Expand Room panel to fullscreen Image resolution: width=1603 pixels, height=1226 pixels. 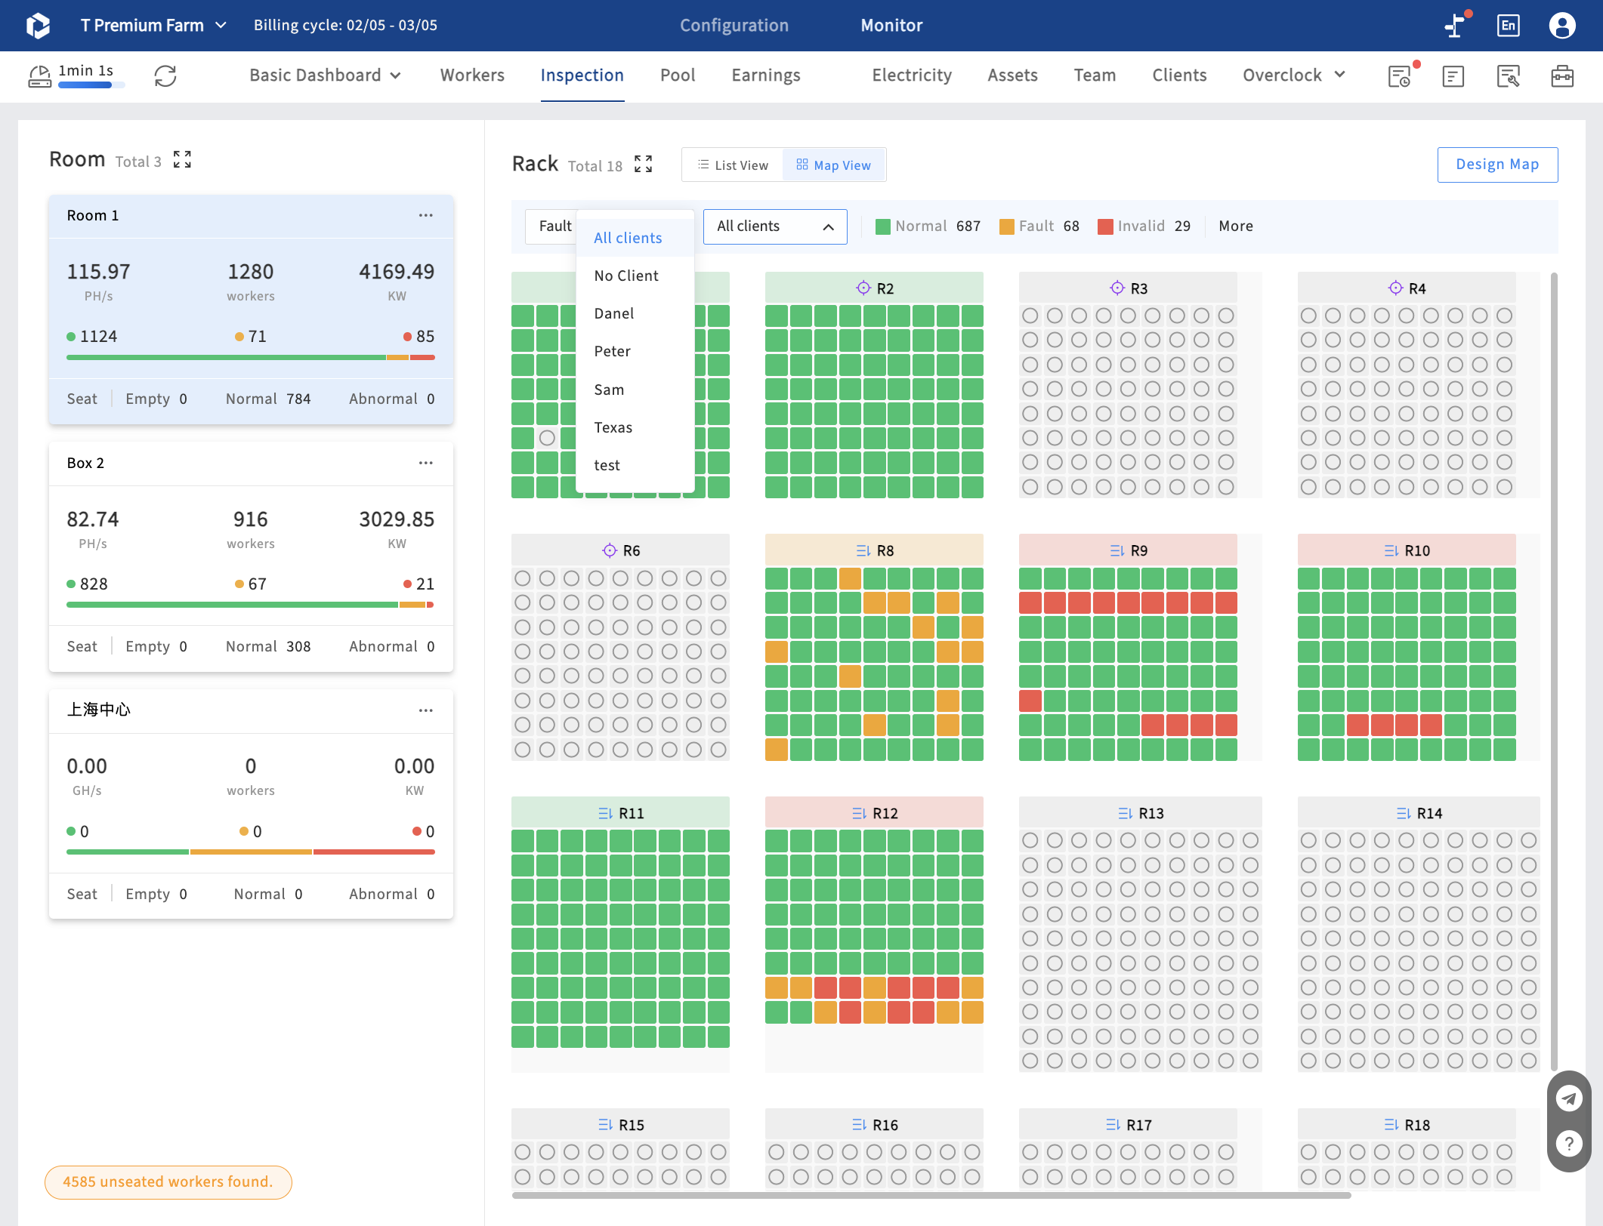[182, 159]
